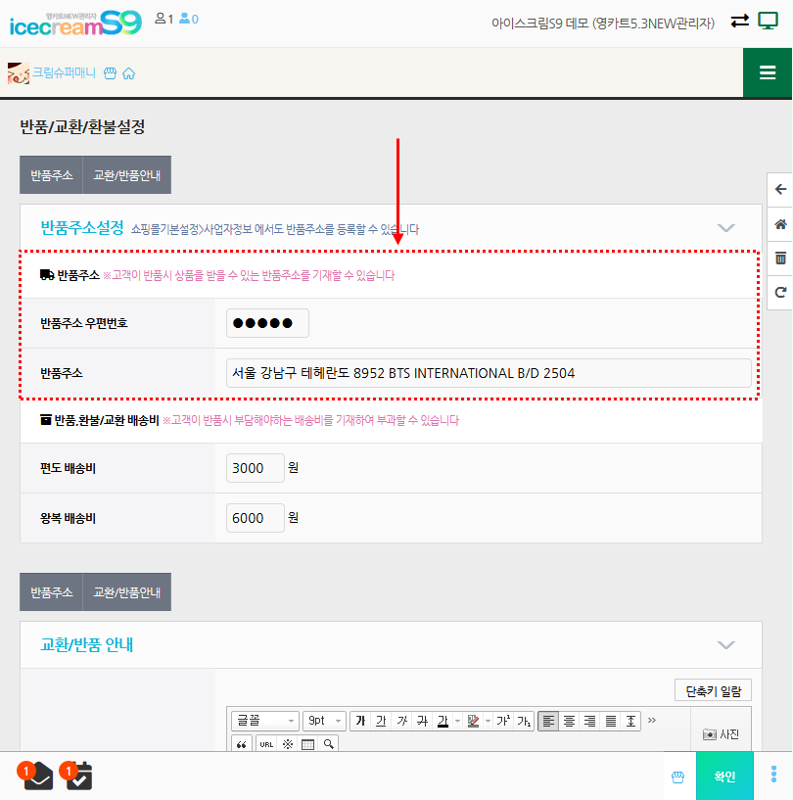793x800 pixels.
Task: Click the 단축키 일람 button
Action: (713, 690)
